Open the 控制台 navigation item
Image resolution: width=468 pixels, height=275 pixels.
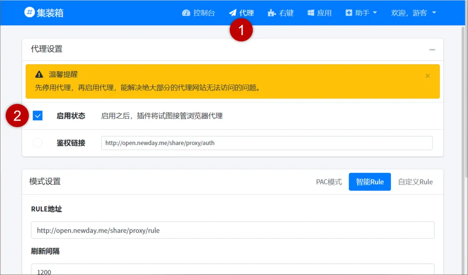click(x=198, y=13)
